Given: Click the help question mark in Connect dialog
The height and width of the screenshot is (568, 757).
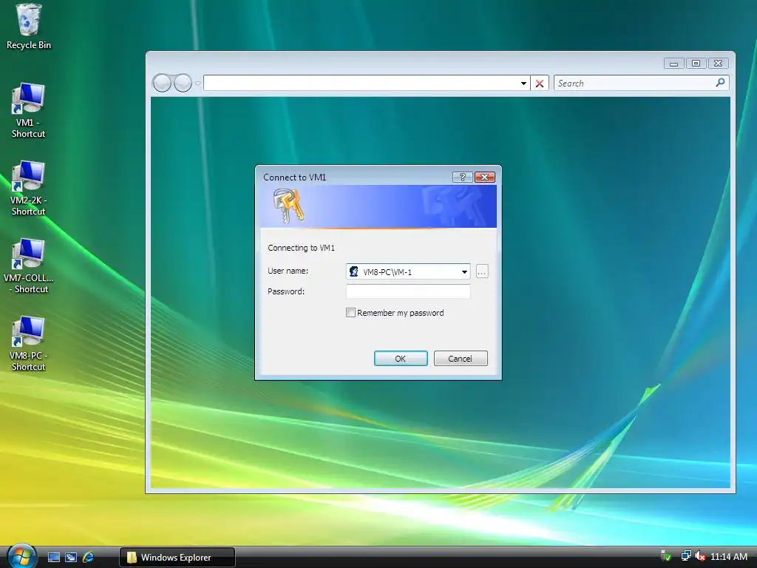Looking at the screenshot, I should pos(462,177).
